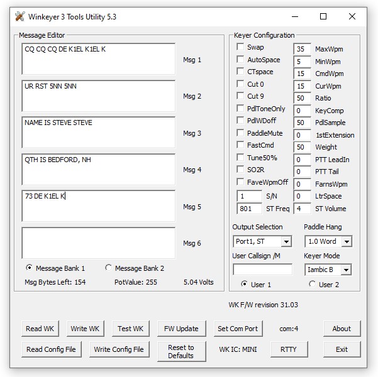
Task: Switch to Message Bank 2
Action: point(108,268)
